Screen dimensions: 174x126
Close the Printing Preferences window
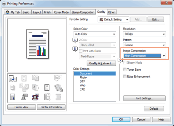pos(167,2)
